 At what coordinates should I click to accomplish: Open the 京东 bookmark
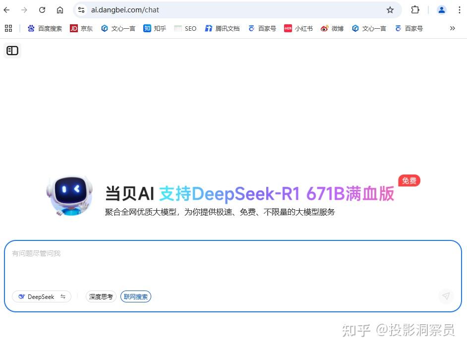pos(81,28)
